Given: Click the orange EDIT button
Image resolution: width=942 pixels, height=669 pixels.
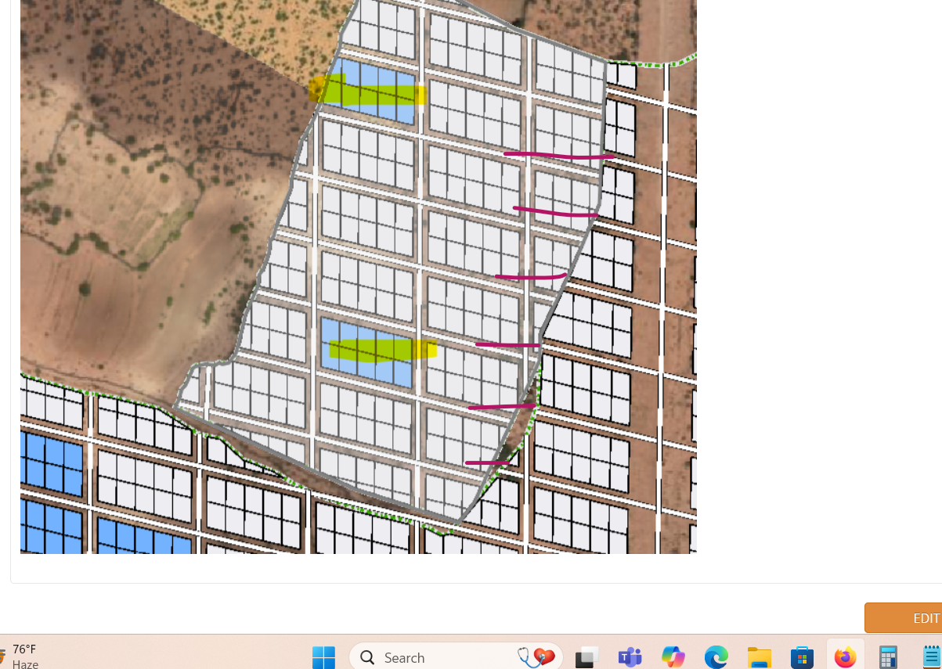Looking at the screenshot, I should tap(904, 618).
